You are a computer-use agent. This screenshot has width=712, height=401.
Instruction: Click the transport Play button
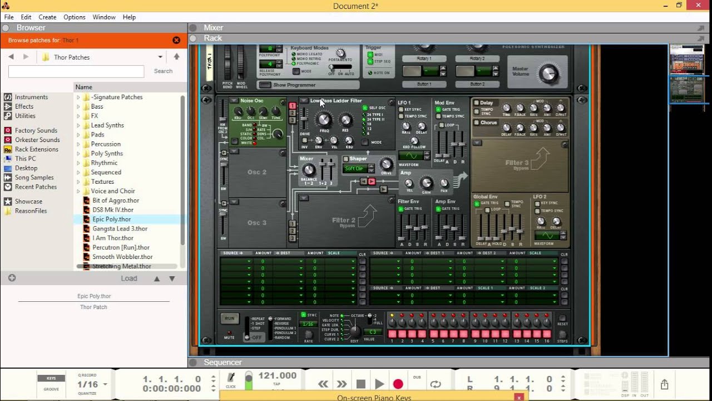pyautogui.click(x=379, y=384)
